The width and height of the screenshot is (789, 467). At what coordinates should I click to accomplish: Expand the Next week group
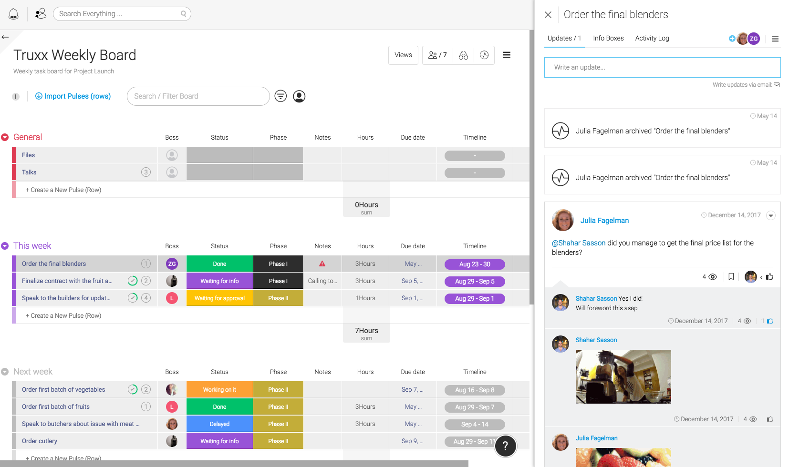(x=5, y=372)
